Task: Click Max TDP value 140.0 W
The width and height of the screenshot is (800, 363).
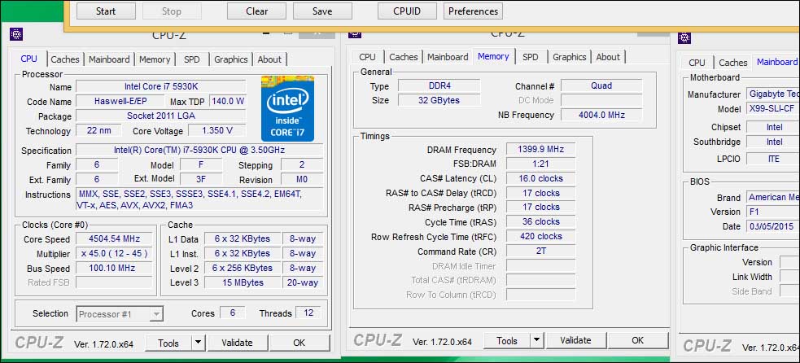Action: 228,101
